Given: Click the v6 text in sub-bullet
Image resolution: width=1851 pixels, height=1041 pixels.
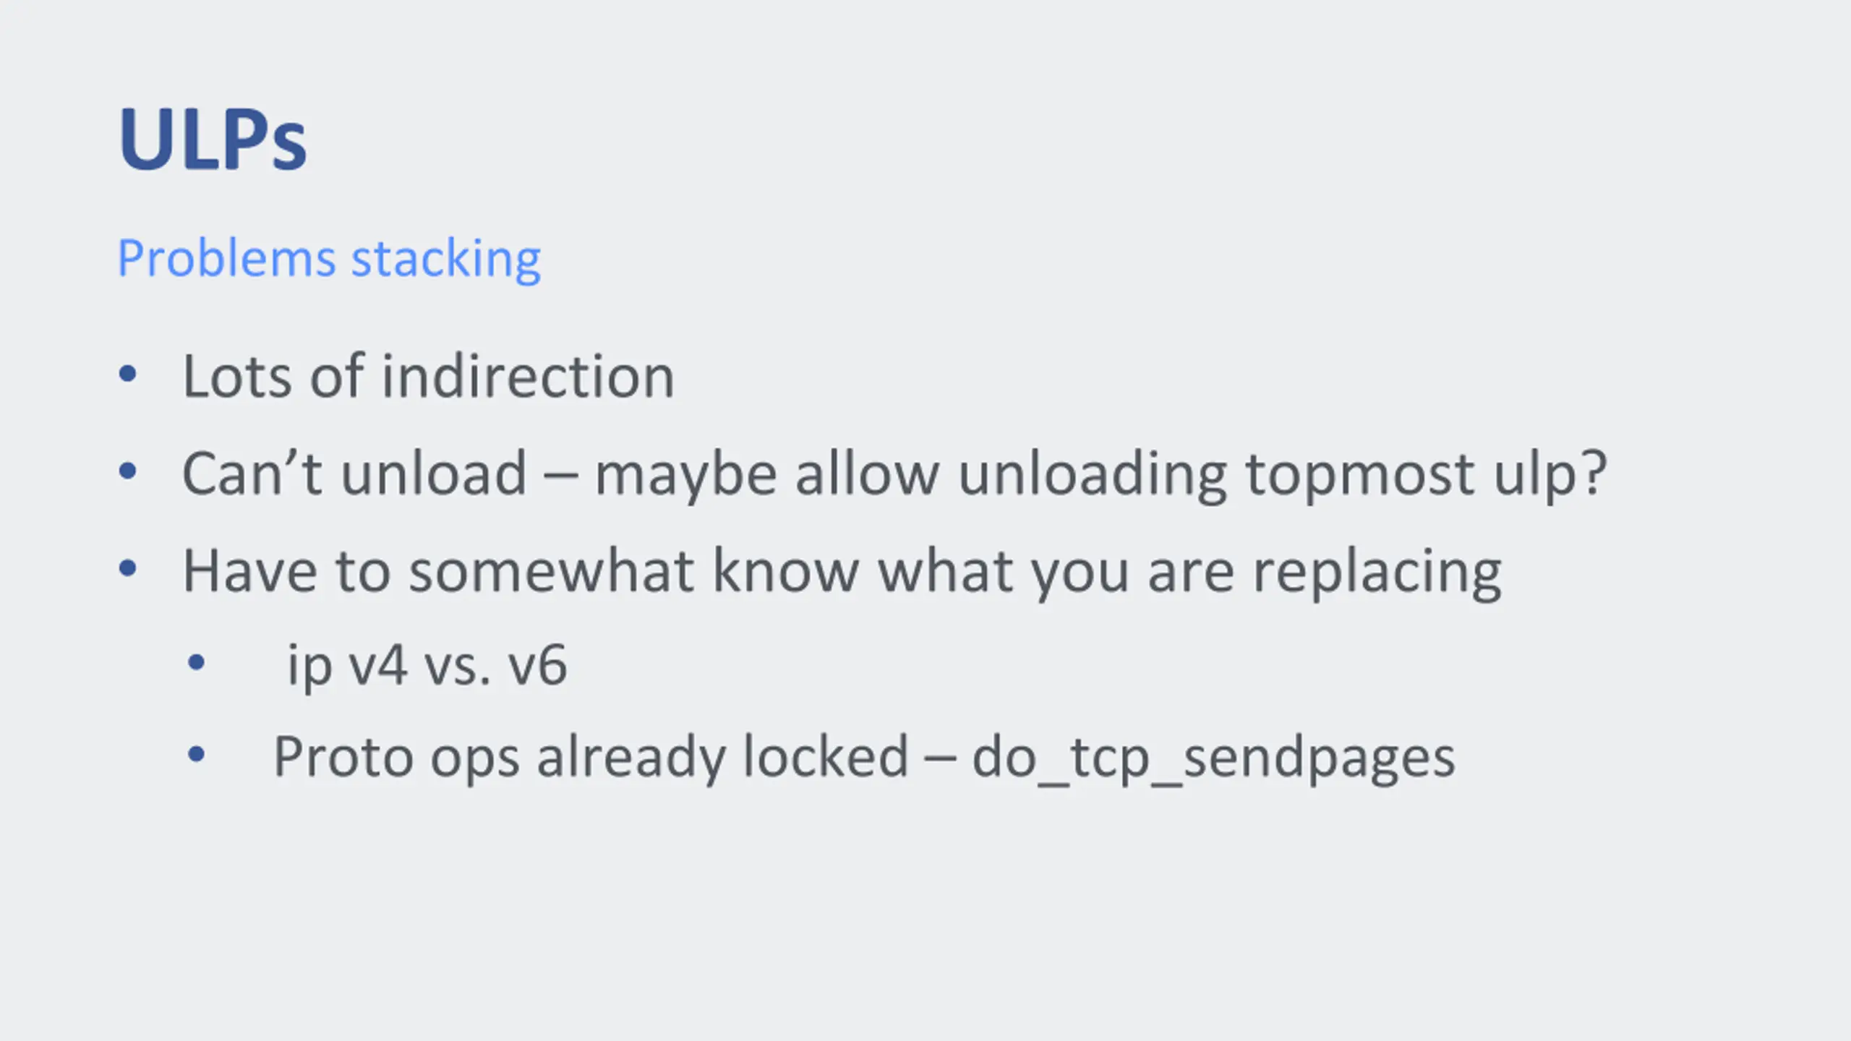Looking at the screenshot, I should pyautogui.click(x=538, y=666).
